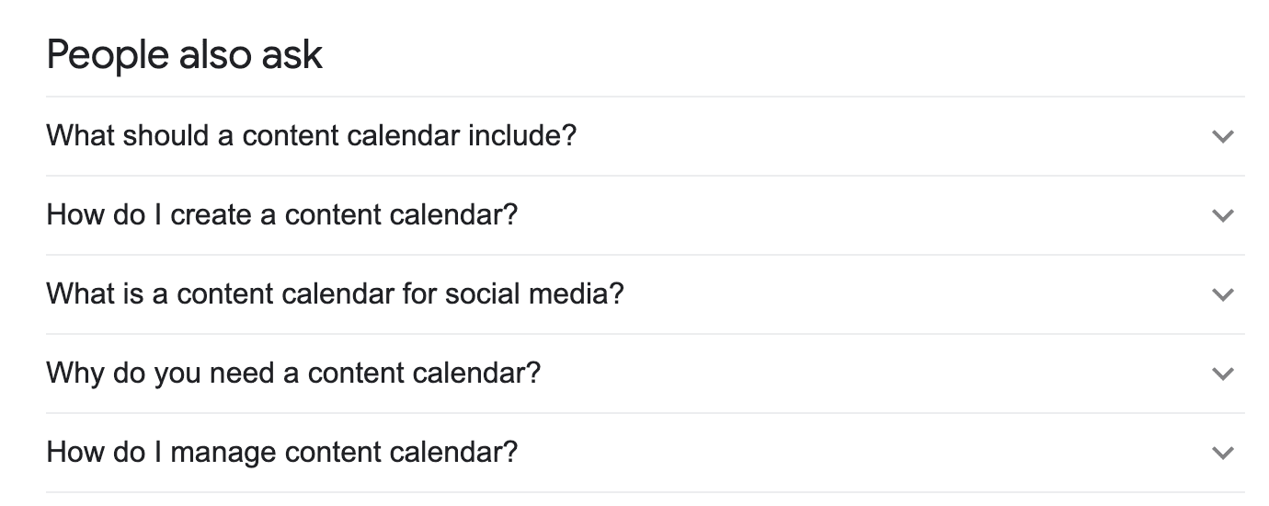
Task: Click the chevron icon next to 'How do I manage content calendar?'
Action: click(x=1222, y=454)
